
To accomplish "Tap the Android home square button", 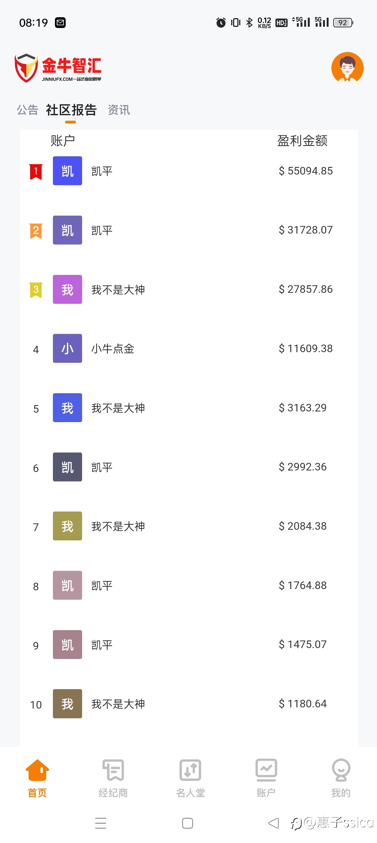I will click(x=188, y=823).
